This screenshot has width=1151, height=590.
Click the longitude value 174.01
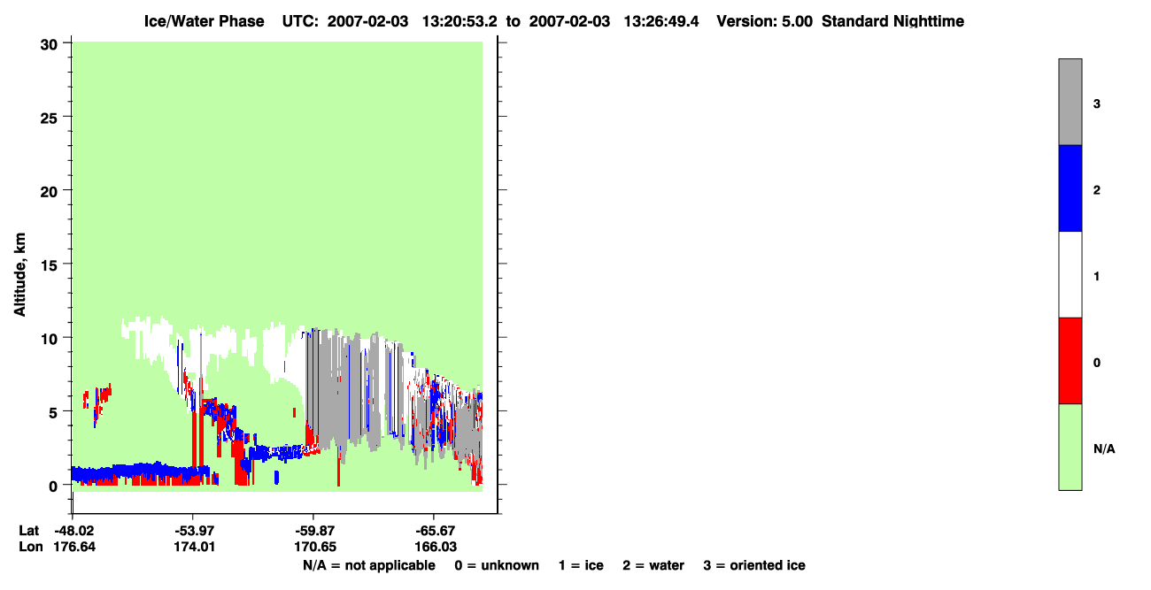pyautogui.click(x=193, y=548)
